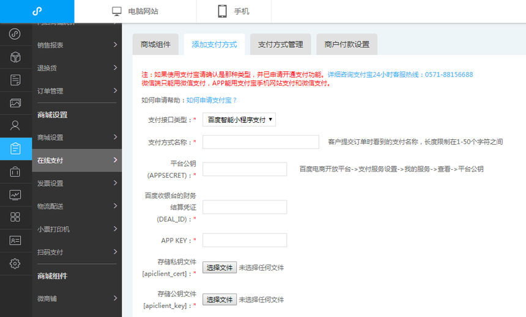
Task: Expand the 物流配送 menu item
Action: click(77, 206)
